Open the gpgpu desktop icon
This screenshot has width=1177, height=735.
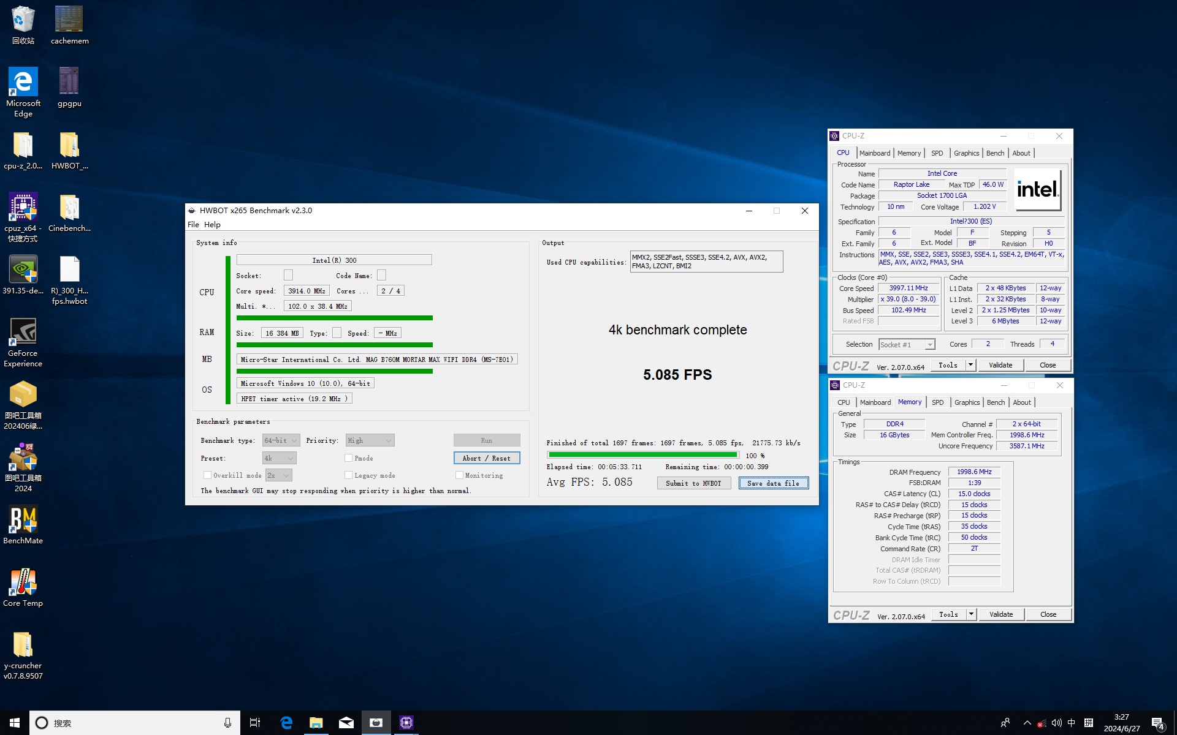pos(69,88)
